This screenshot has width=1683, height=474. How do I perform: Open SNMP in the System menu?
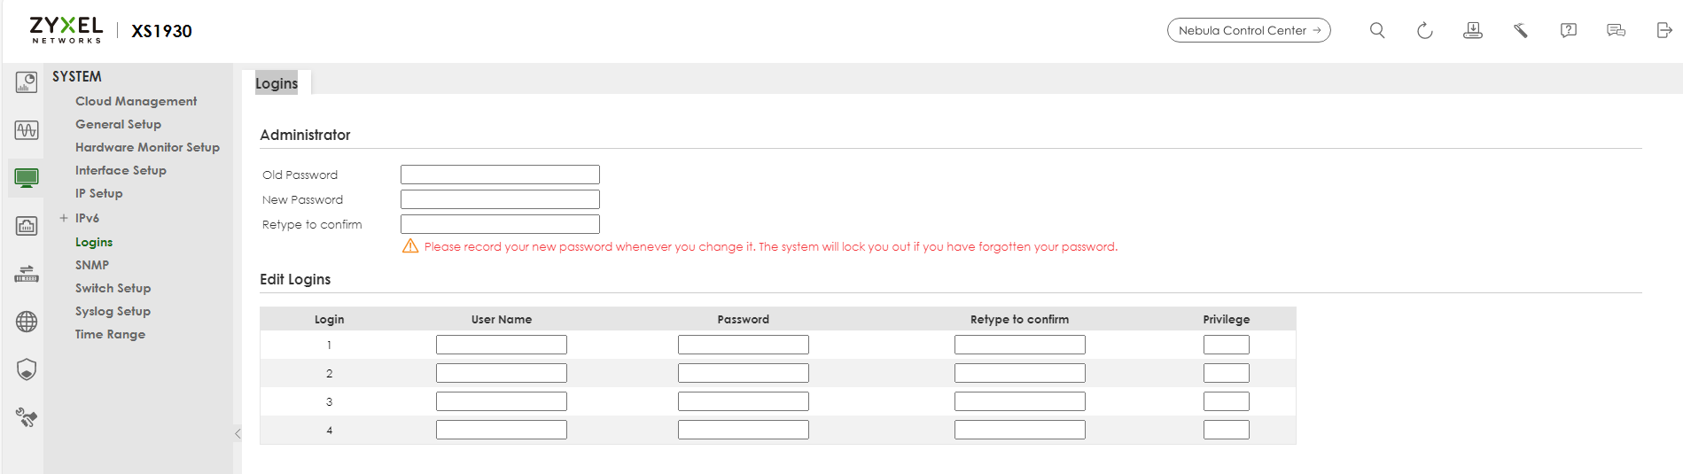pyautogui.click(x=92, y=265)
